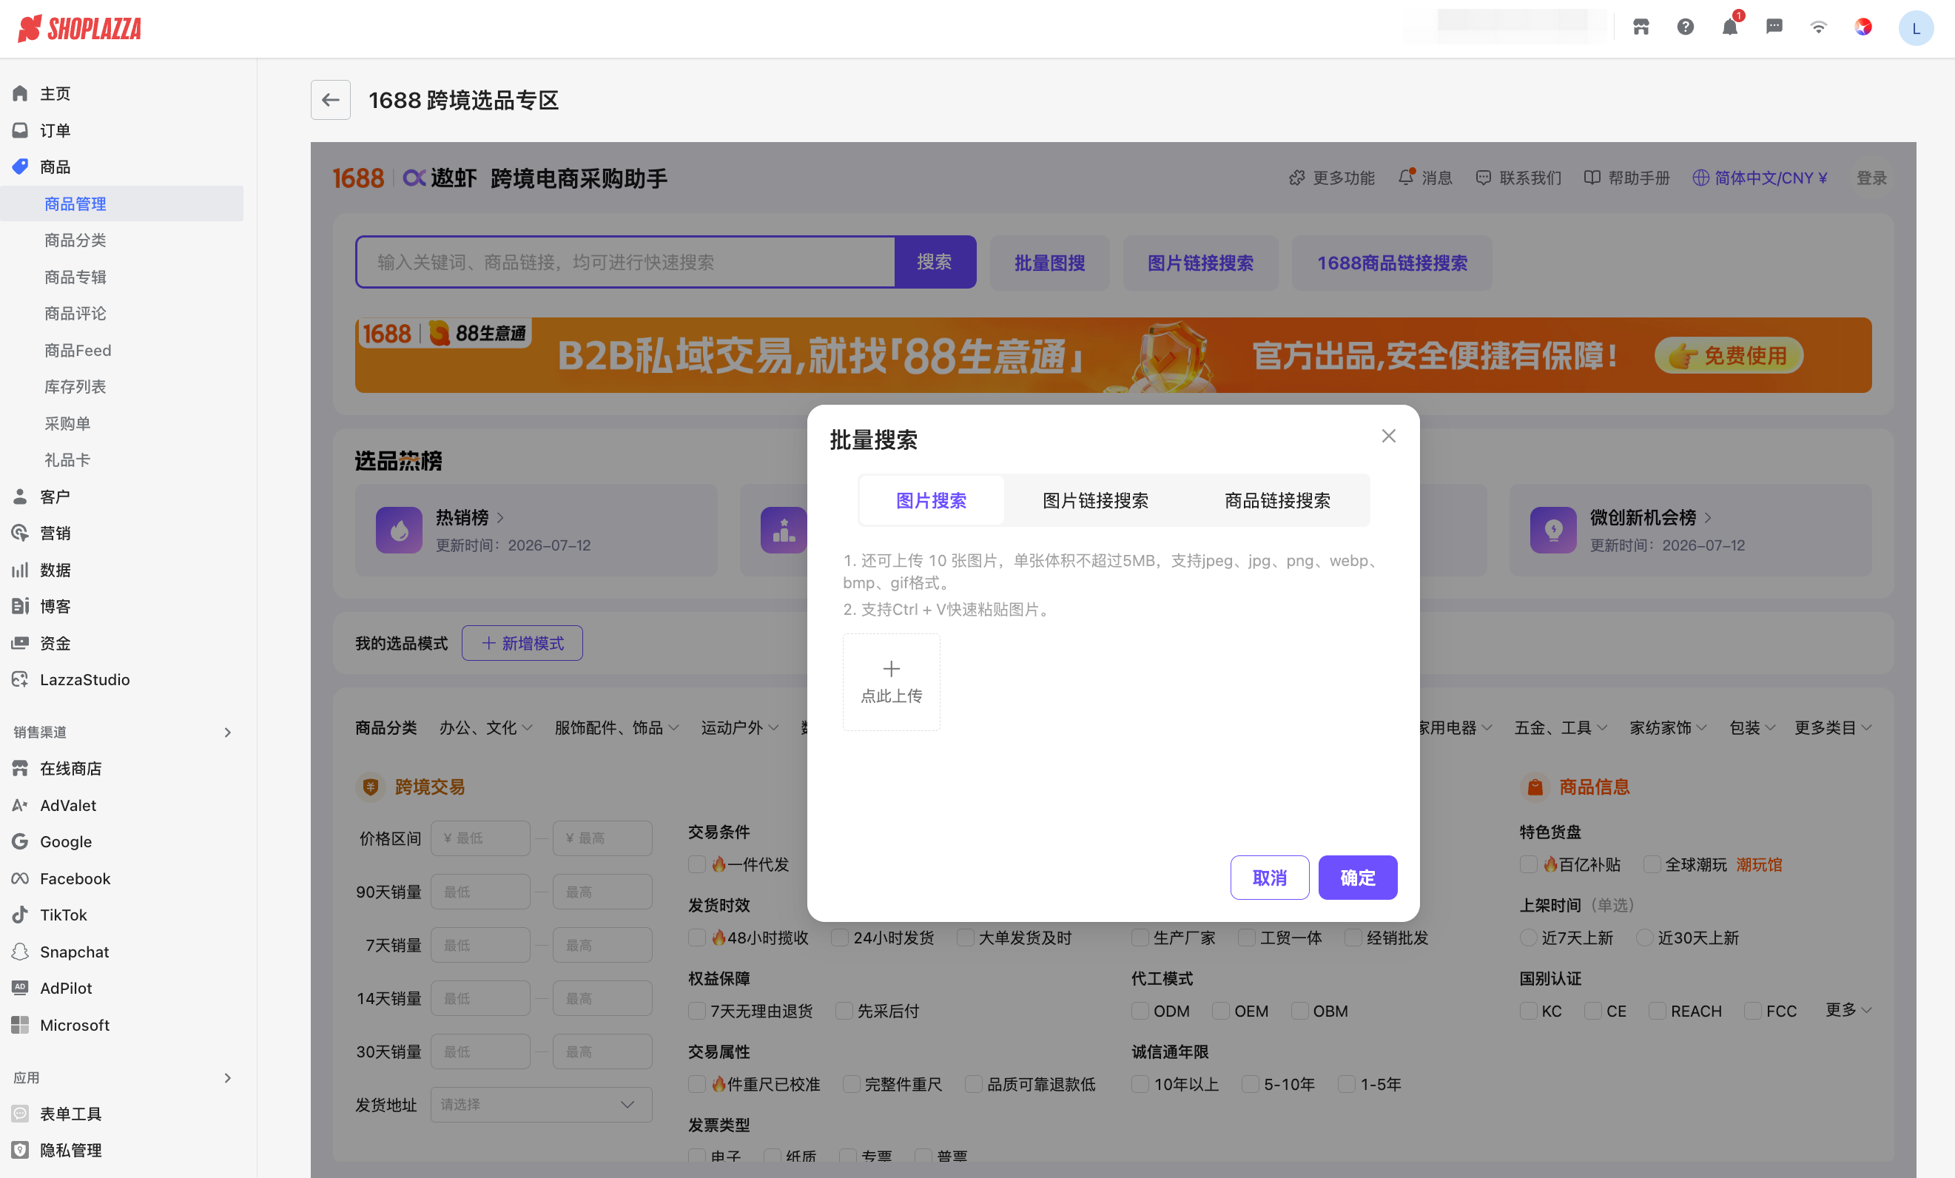The image size is (1955, 1178).
Task: Open the 热销榜 flame icon
Action: 399,530
